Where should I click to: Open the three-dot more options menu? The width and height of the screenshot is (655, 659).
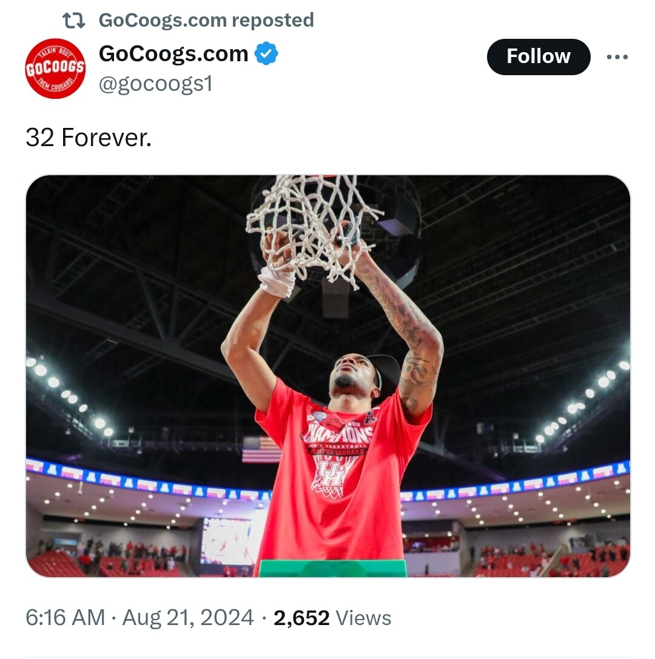(617, 57)
